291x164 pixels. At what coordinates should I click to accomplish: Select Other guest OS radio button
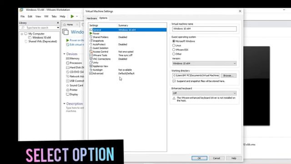pyautogui.click(x=174, y=54)
